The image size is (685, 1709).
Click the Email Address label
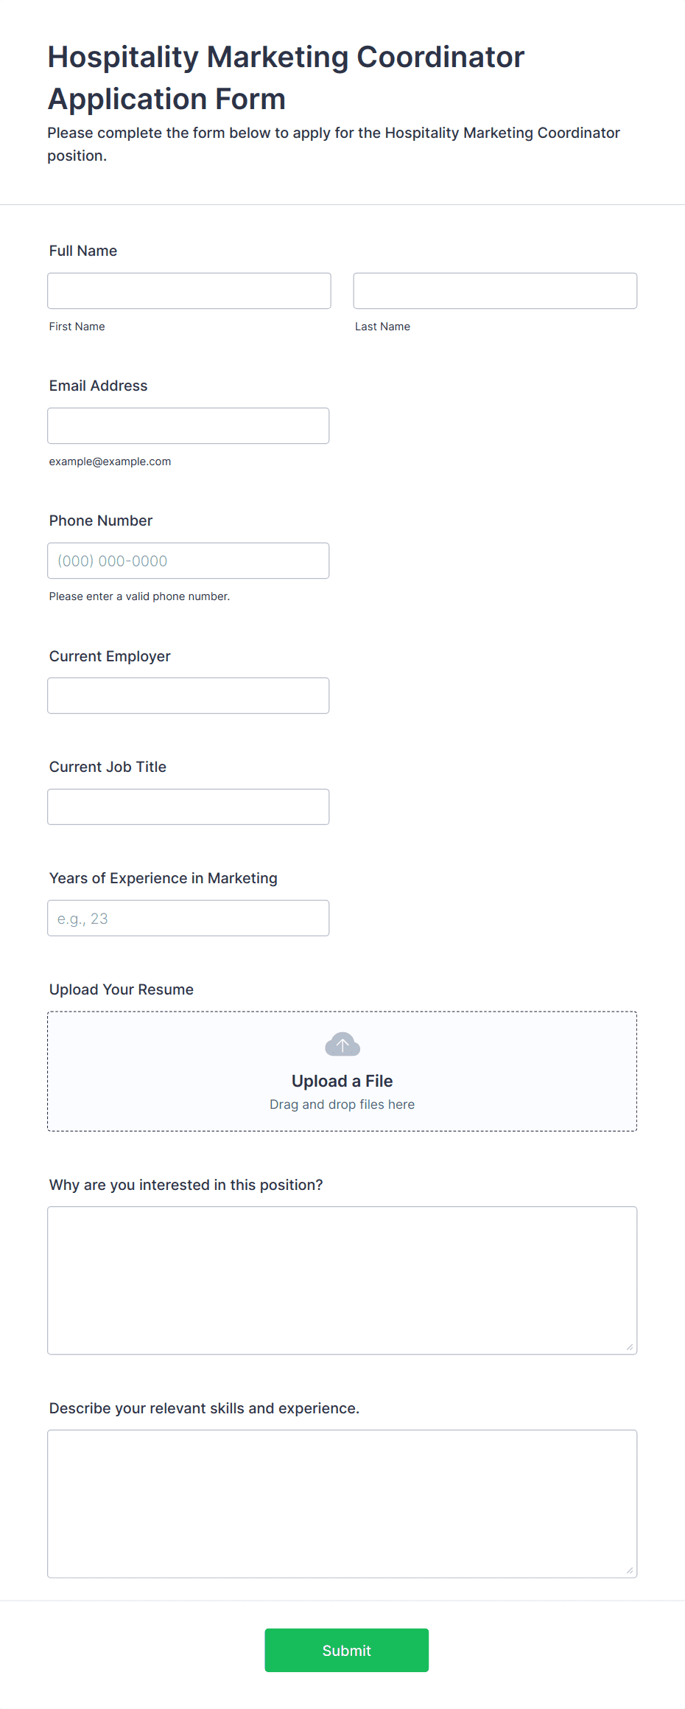(x=99, y=386)
